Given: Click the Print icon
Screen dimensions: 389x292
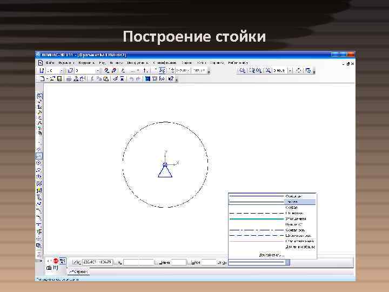Looking at the screenshot, I should [69, 79].
